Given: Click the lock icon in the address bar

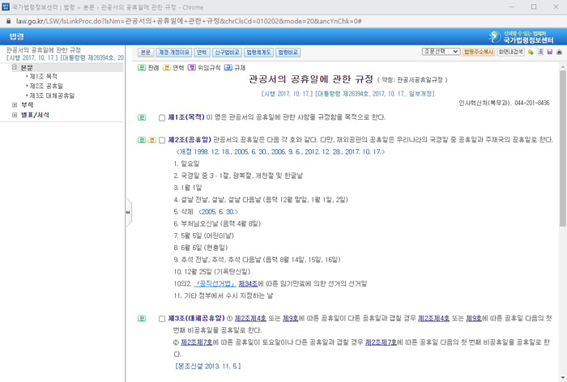Looking at the screenshot, I should 9,21.
